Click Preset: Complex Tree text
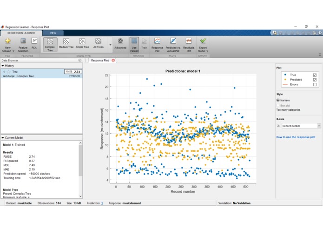The image size is (323, 230). click(x=17, y=194)
